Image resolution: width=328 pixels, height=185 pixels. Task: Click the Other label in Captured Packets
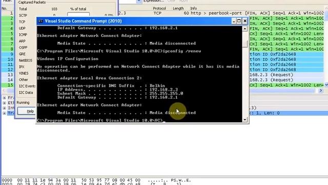23,80
